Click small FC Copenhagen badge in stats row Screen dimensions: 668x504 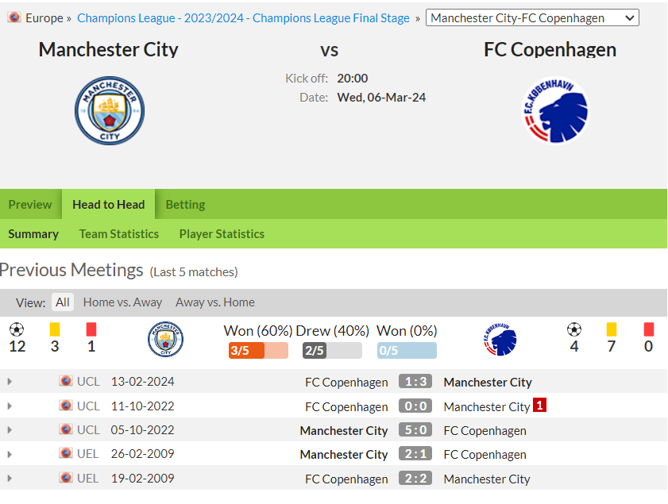click(x=500, y=339)
